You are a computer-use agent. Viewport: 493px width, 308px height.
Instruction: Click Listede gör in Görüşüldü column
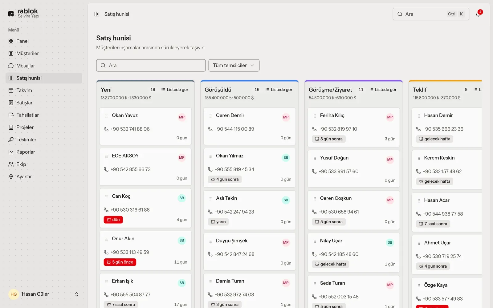click(x=279, y=90)
